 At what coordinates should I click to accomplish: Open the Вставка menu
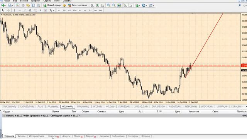(x=24, y=1)
